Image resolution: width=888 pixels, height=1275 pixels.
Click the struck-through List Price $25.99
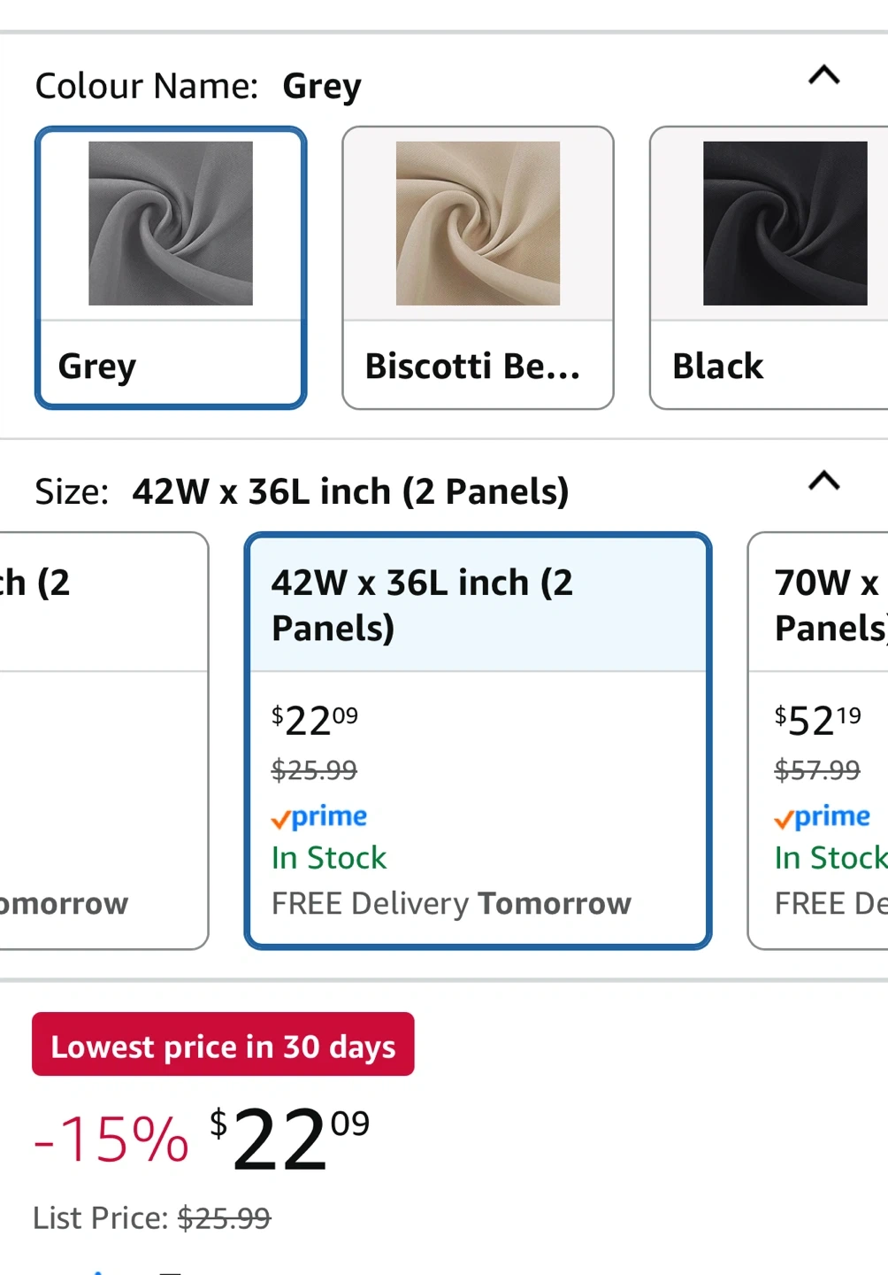click(x=224, y=1218)
